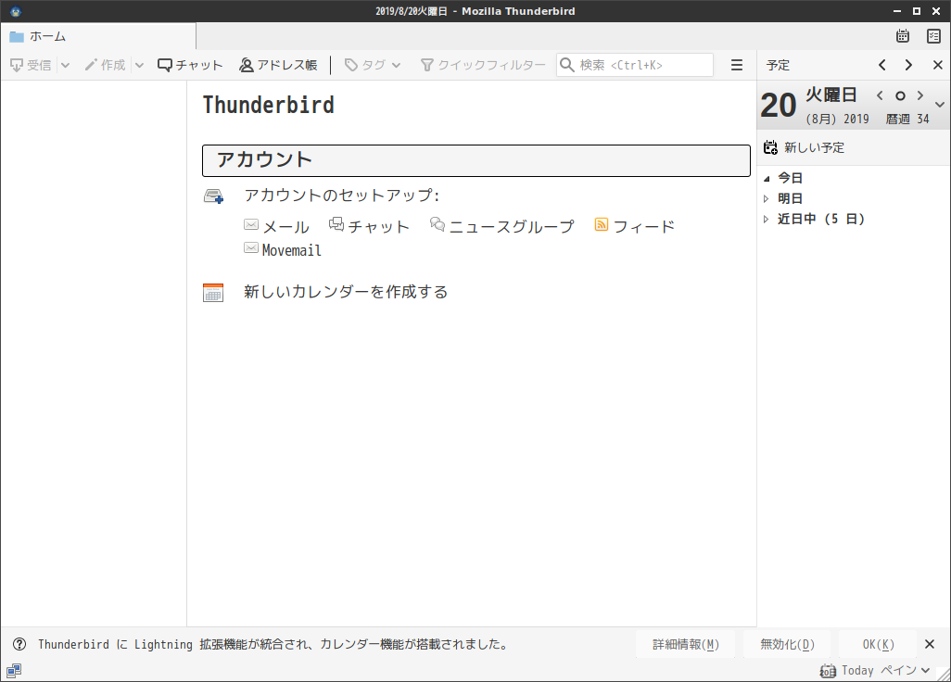Click next day arrow beside 火曜日
The image size is (951, 682).
click(x=920, y=95)
